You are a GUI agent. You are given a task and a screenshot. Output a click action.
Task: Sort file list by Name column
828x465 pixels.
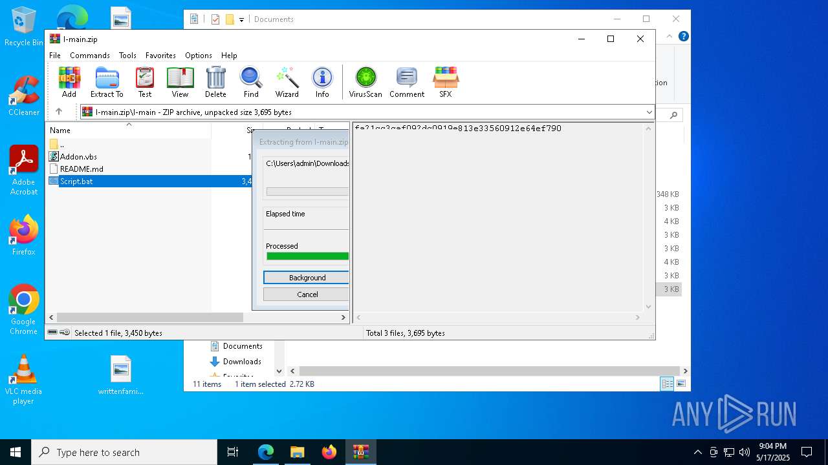[129, 130]
